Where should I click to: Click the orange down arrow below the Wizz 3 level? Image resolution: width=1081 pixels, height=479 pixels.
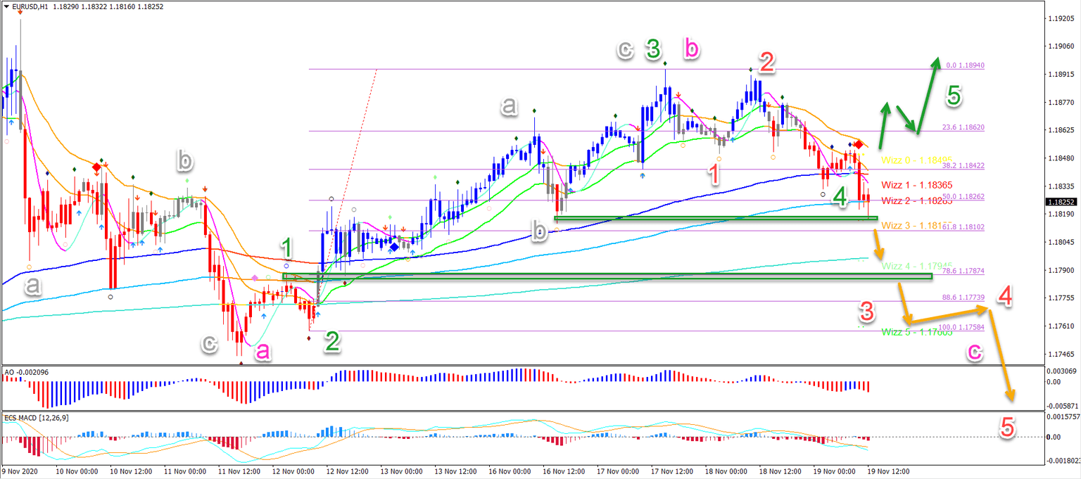click(x=879, y=244)
